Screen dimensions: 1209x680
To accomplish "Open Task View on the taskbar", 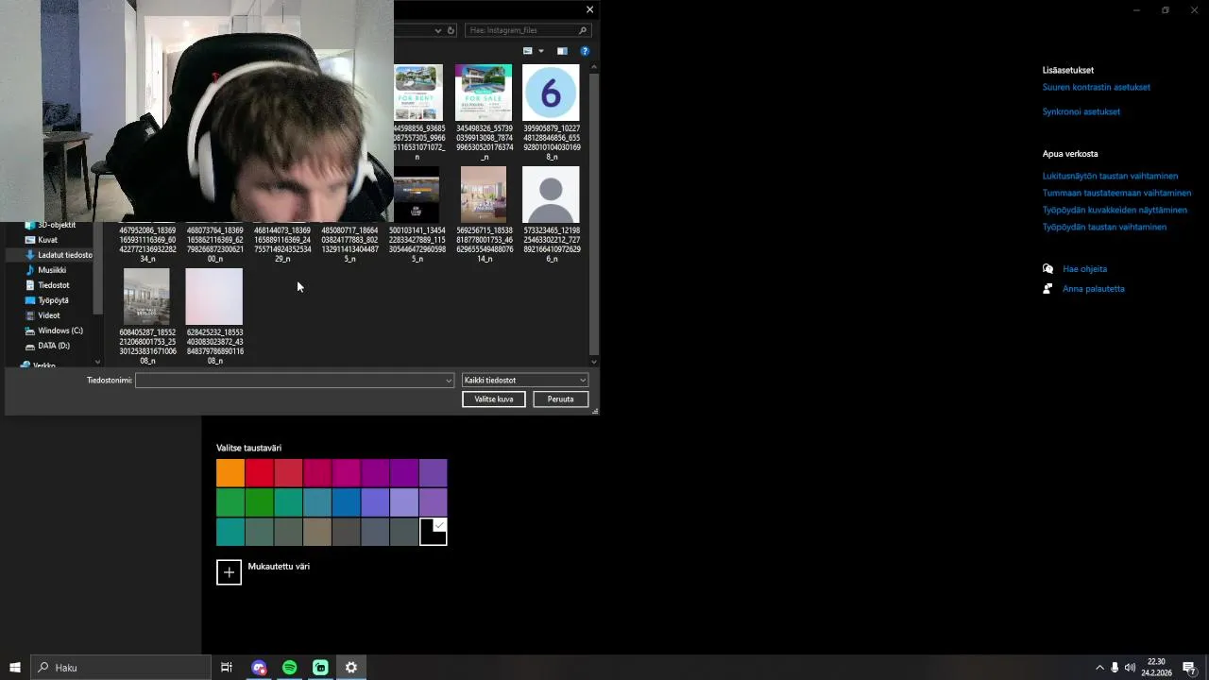I will pyautogui.click(x=227, y=668).
